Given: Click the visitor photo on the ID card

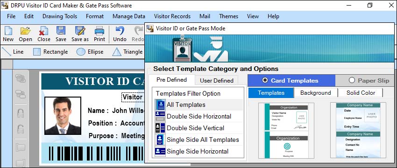Looking at the screenshot, I should 63,116.
